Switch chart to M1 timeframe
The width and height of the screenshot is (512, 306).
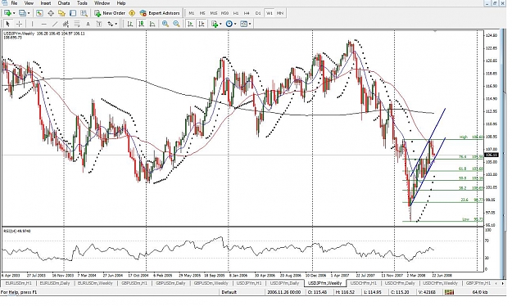point(192,13)
